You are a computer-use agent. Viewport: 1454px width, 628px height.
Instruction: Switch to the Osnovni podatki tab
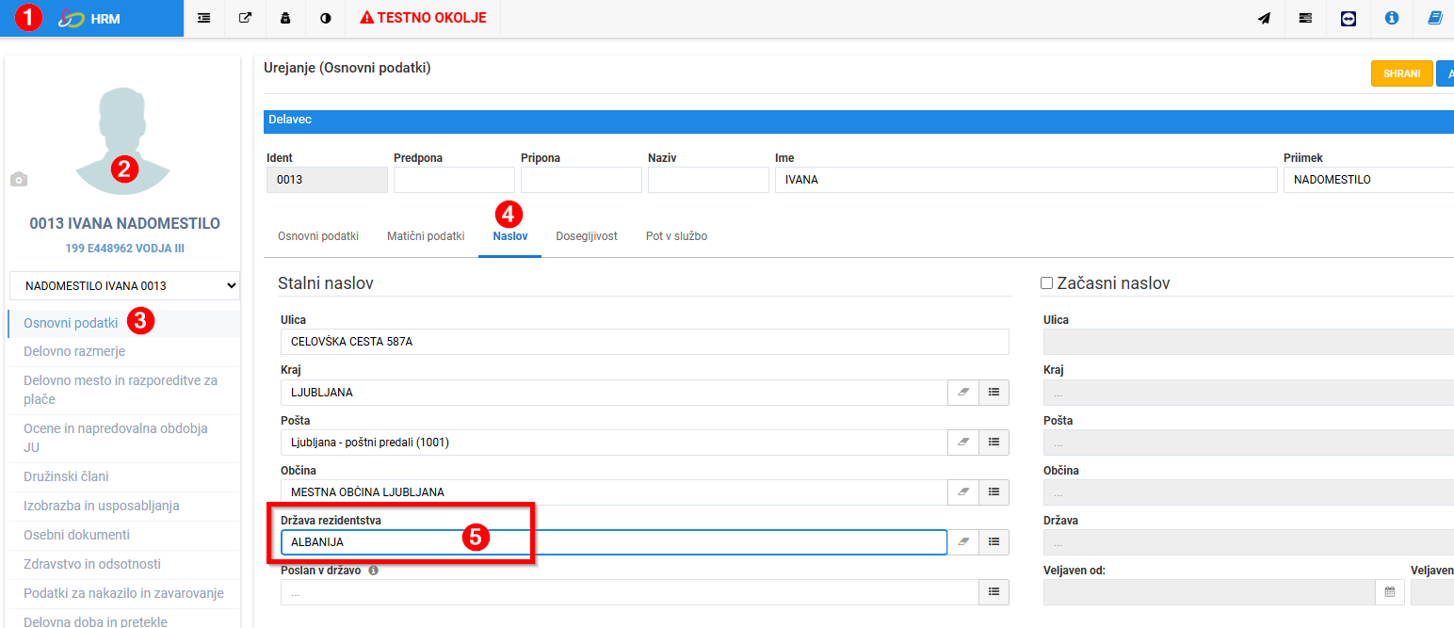coord(318,236)
